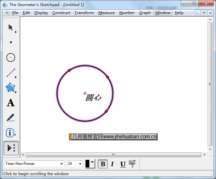The image size is (216, 179).
Task: Open the Transform menu
Action: (84, 13)
